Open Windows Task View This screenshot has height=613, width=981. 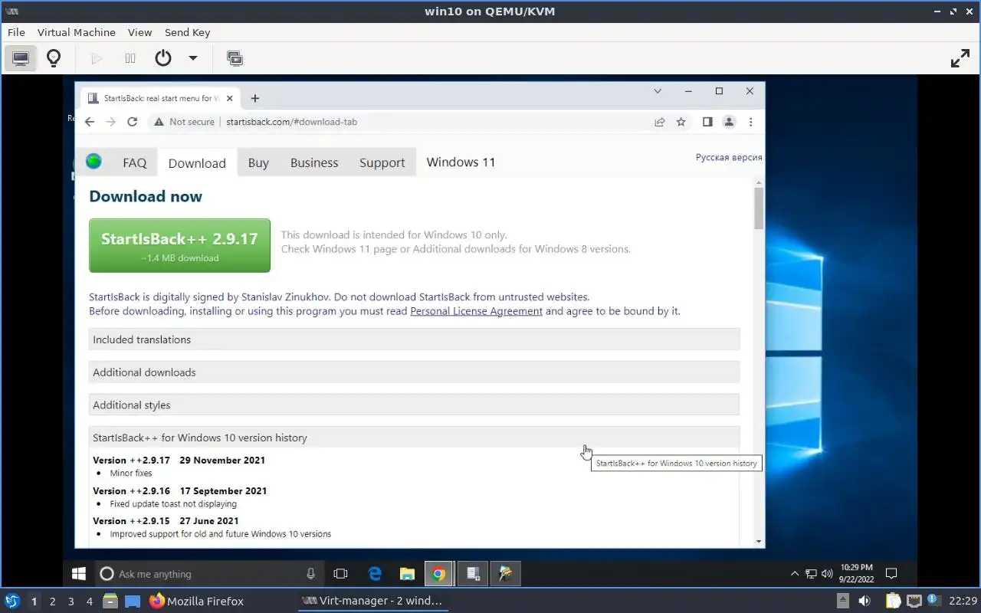341,573
